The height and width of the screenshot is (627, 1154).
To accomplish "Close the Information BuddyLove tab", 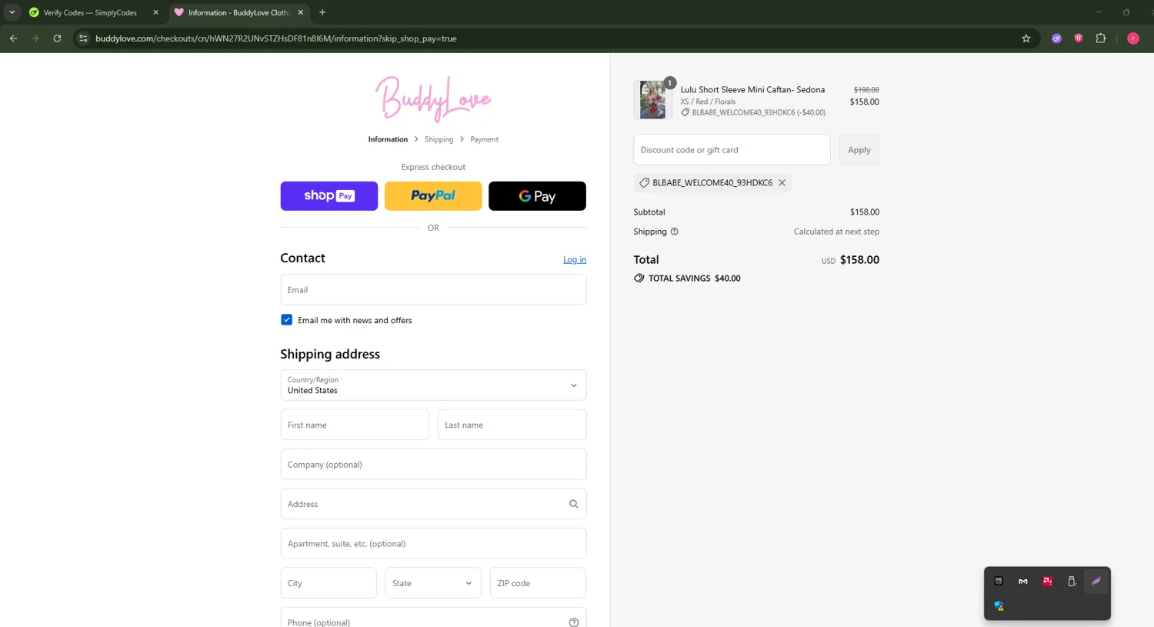I will pos(300,12).
